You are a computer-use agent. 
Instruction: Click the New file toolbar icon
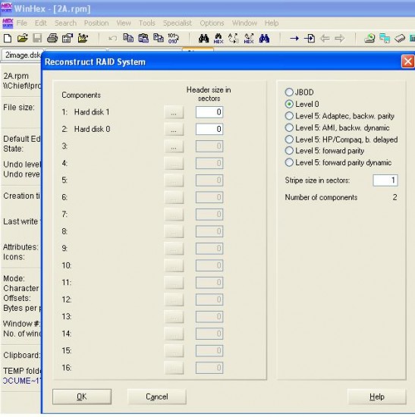point(8,39)
